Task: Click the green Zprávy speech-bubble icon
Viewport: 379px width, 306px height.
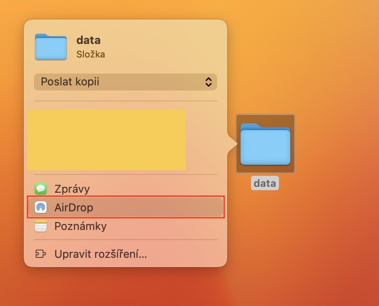Action: 41,189
